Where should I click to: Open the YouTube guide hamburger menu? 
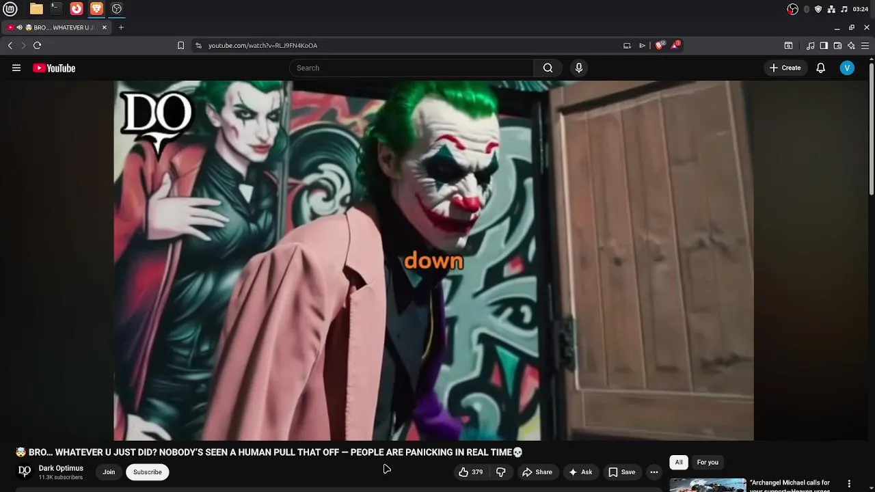point(16,68)
